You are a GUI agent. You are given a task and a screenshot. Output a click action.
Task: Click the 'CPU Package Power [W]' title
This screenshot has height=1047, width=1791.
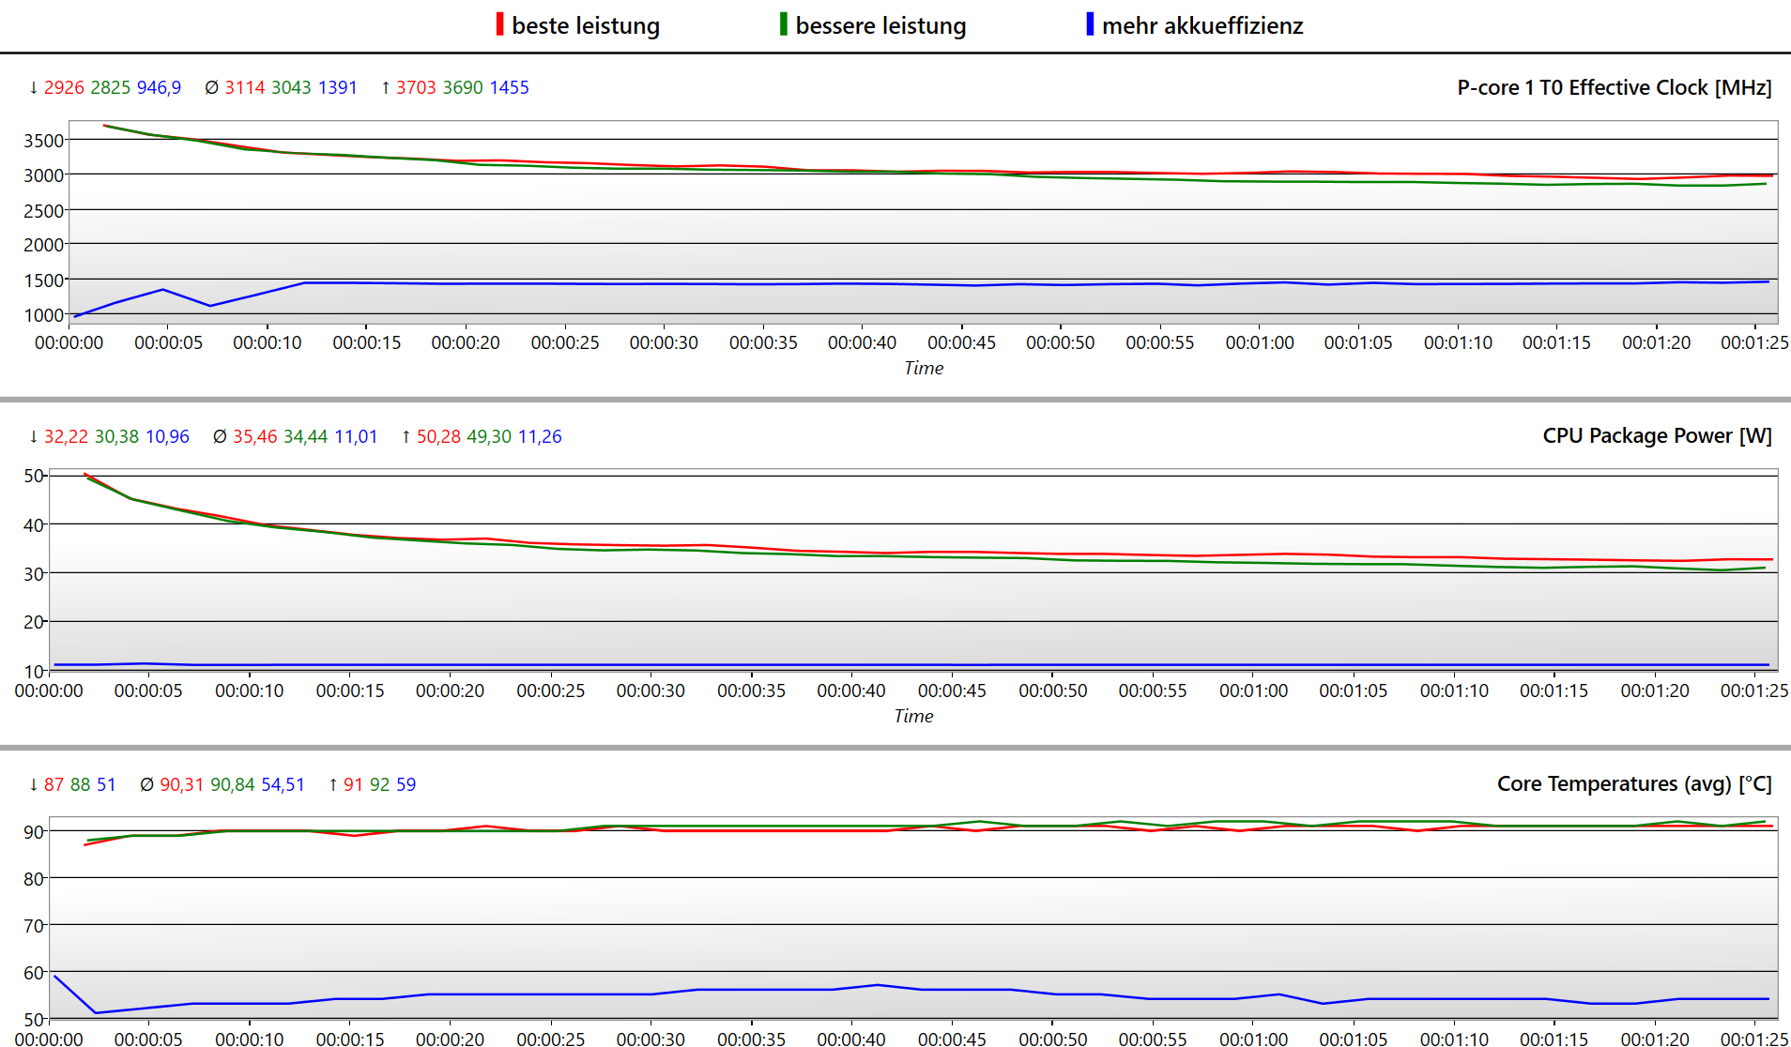tap(1657, 435)
